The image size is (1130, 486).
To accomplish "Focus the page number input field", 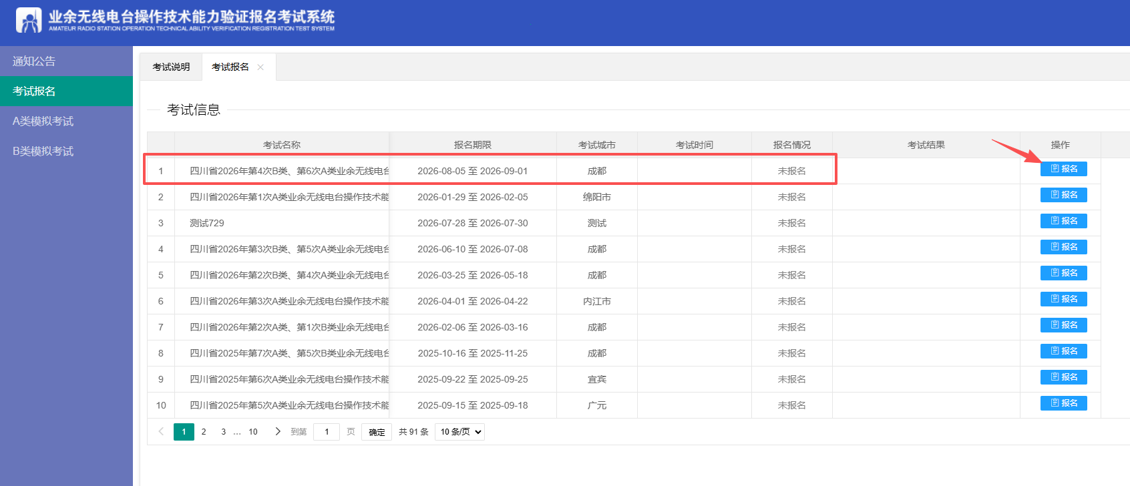I will pos(327,432).
